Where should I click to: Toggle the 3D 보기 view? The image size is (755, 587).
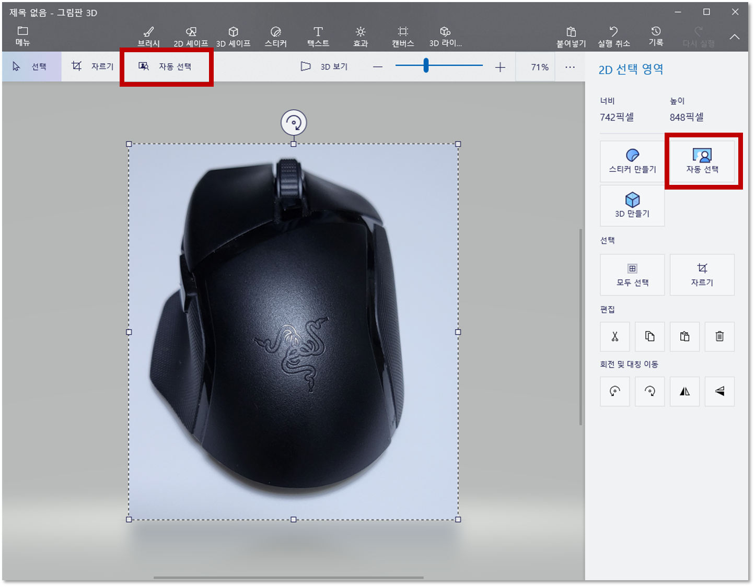[325, 66]
